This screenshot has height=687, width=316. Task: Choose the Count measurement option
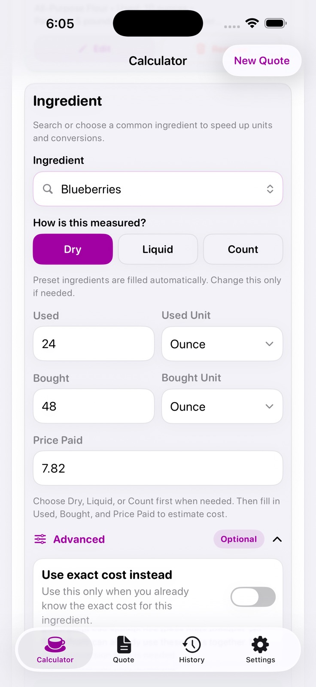243,249
